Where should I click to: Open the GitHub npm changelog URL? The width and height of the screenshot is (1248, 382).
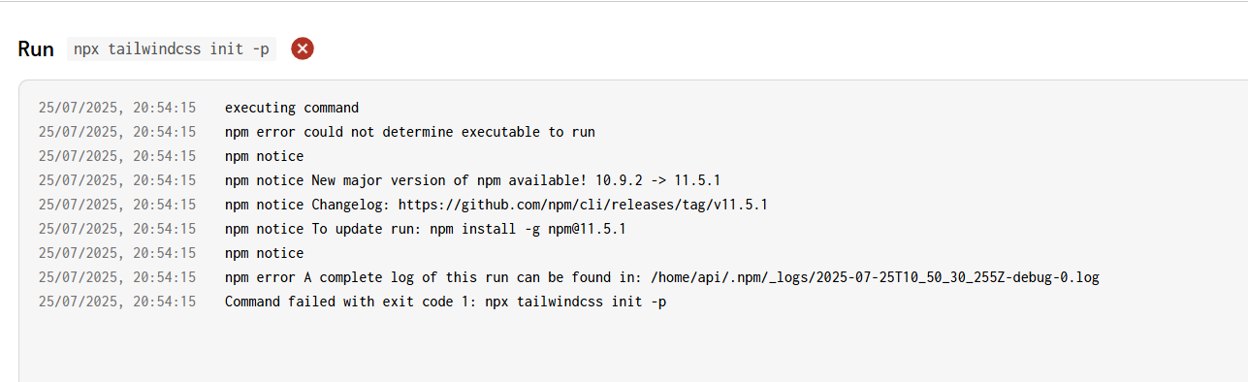tap(584, 205)
